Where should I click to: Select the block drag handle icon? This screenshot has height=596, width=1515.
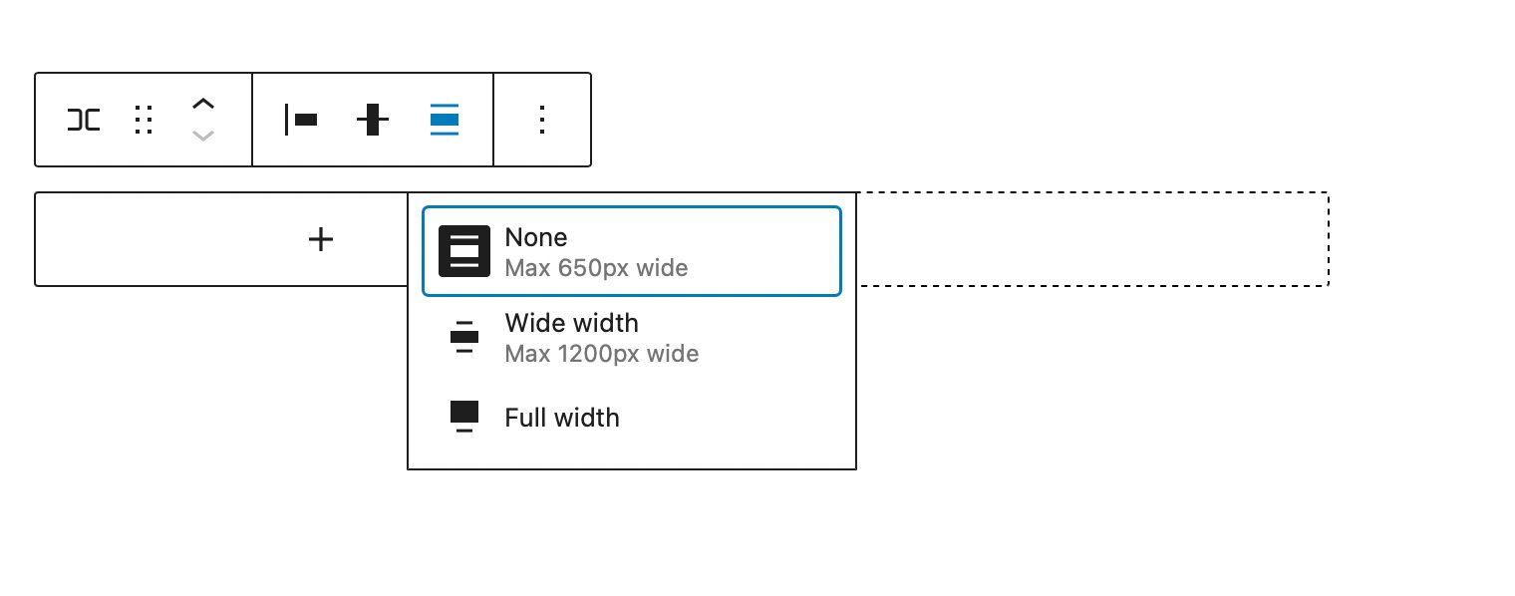(x=143, y=120)
